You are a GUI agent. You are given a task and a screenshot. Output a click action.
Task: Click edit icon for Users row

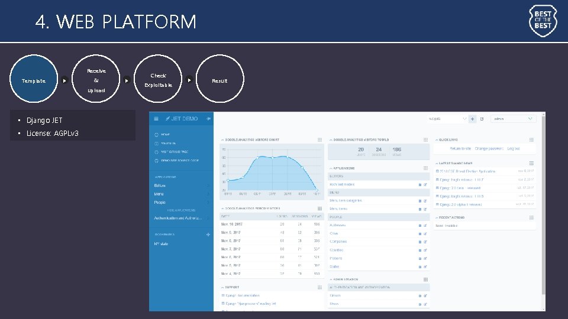point(425,304)
